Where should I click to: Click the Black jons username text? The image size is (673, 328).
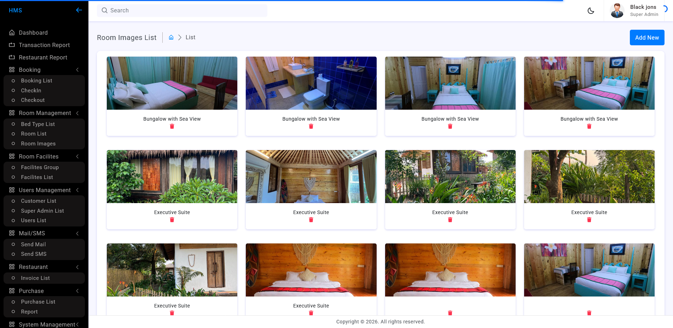pos(643,7)
